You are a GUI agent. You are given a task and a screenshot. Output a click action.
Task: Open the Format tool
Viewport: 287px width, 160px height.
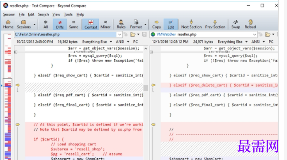[x=136, y=24]
